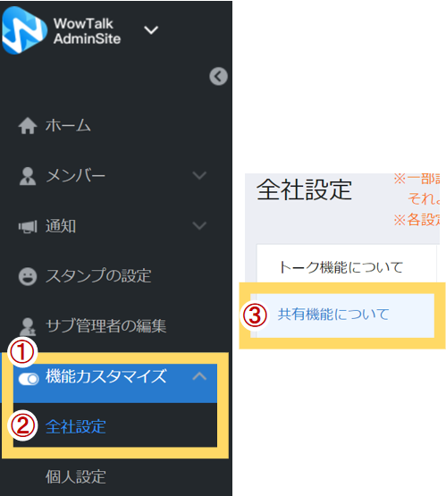446x496 pixels.
Task: Click the WowTalk logo icon
Action: tap(24, 30)
